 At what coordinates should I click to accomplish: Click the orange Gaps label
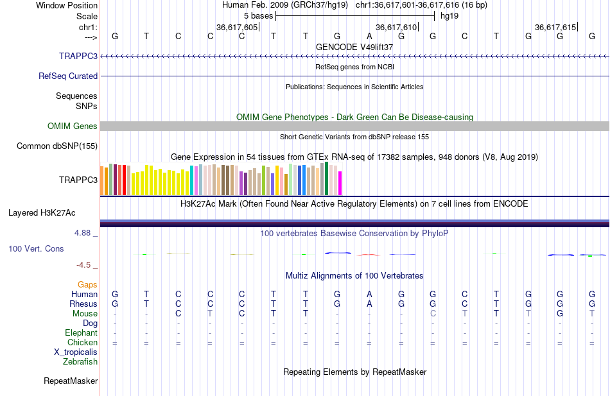[x=87, y=285]
